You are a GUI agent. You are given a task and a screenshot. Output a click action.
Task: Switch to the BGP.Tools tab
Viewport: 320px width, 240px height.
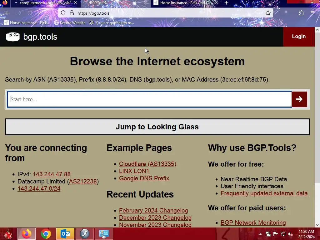(116, 3)
